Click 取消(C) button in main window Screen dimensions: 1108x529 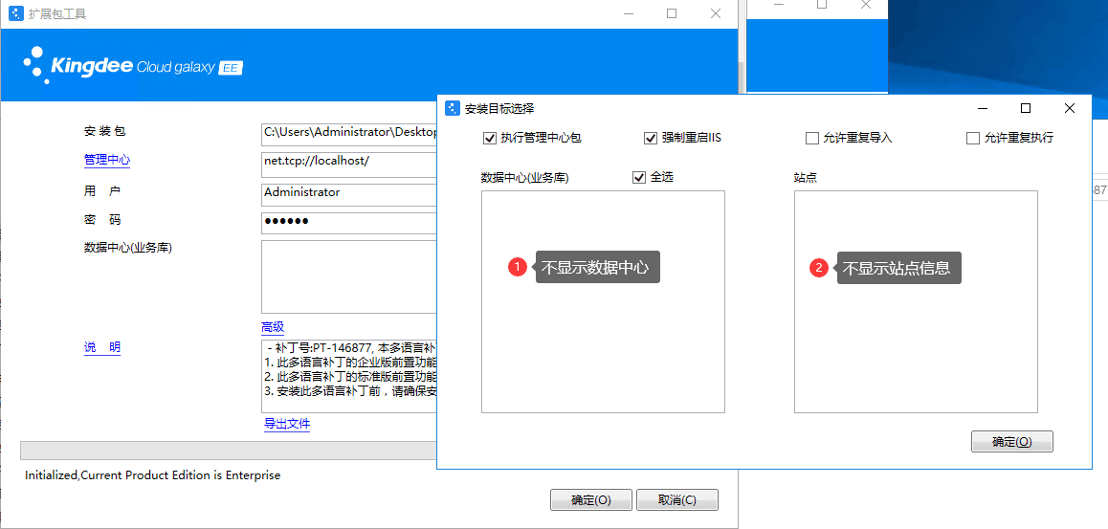[677, 500]
